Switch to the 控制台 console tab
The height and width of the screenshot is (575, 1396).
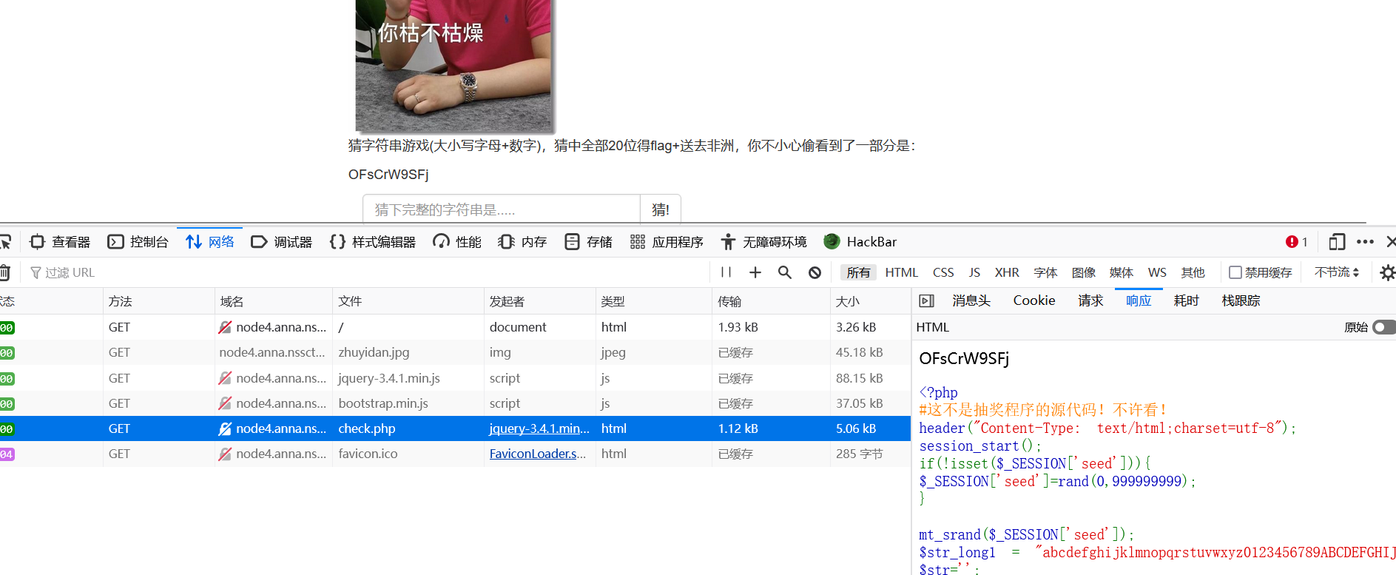tap(138, 242)
